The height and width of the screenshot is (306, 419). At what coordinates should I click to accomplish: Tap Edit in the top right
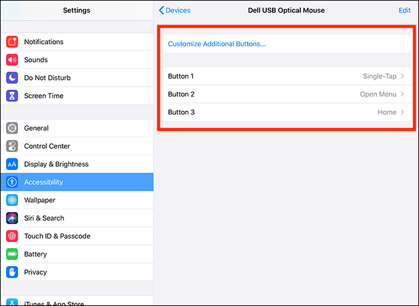[x=405, y=10]
